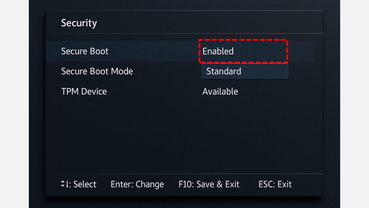Click the white margin left of BIOS screen
The width and height of the screenshot is (369, 208).
click(14, 104)
